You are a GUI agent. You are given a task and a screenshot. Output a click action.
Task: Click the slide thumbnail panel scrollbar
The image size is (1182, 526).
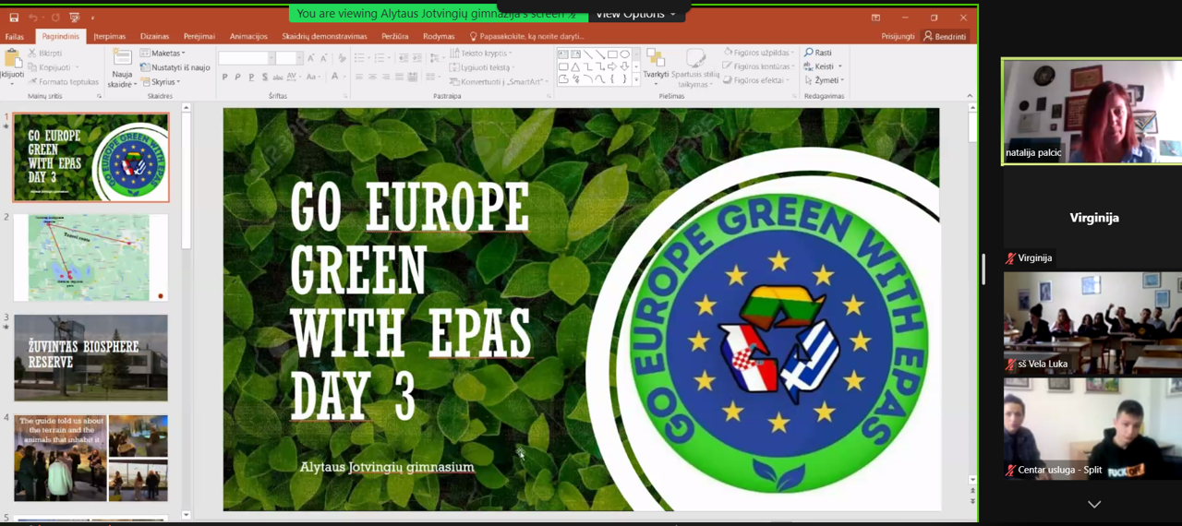186,181
